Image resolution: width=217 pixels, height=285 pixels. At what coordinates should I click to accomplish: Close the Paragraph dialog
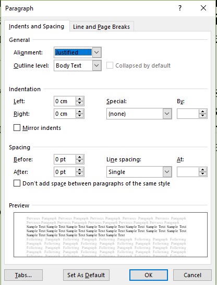(203, 8)
